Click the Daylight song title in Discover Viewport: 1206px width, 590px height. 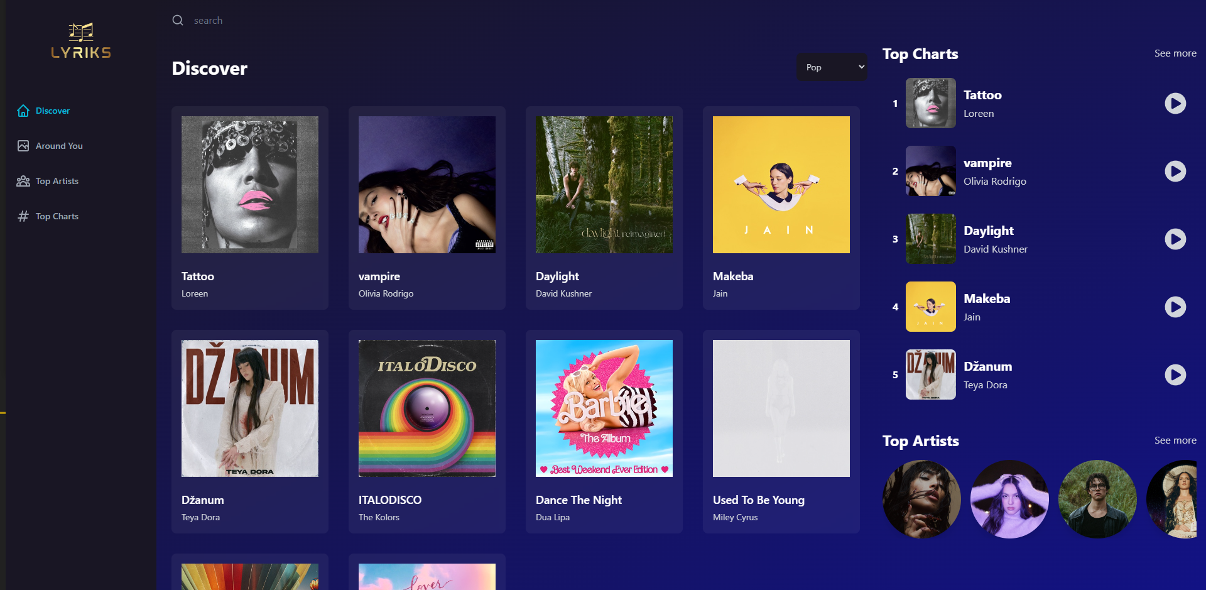[x=557, y=276]
